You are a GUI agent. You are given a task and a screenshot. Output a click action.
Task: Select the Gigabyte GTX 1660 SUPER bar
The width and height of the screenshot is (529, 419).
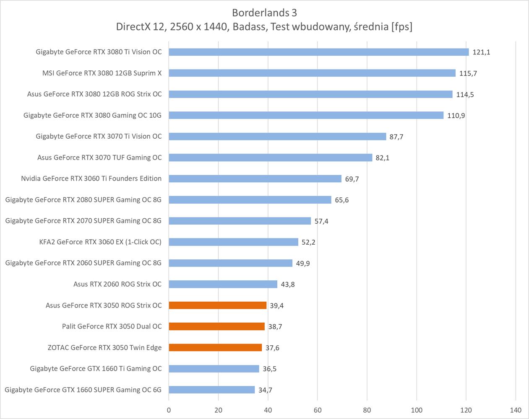[x=211, y=390]
